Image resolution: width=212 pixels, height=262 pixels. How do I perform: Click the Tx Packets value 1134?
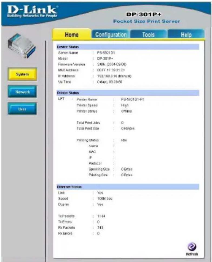tap(101, 216)
